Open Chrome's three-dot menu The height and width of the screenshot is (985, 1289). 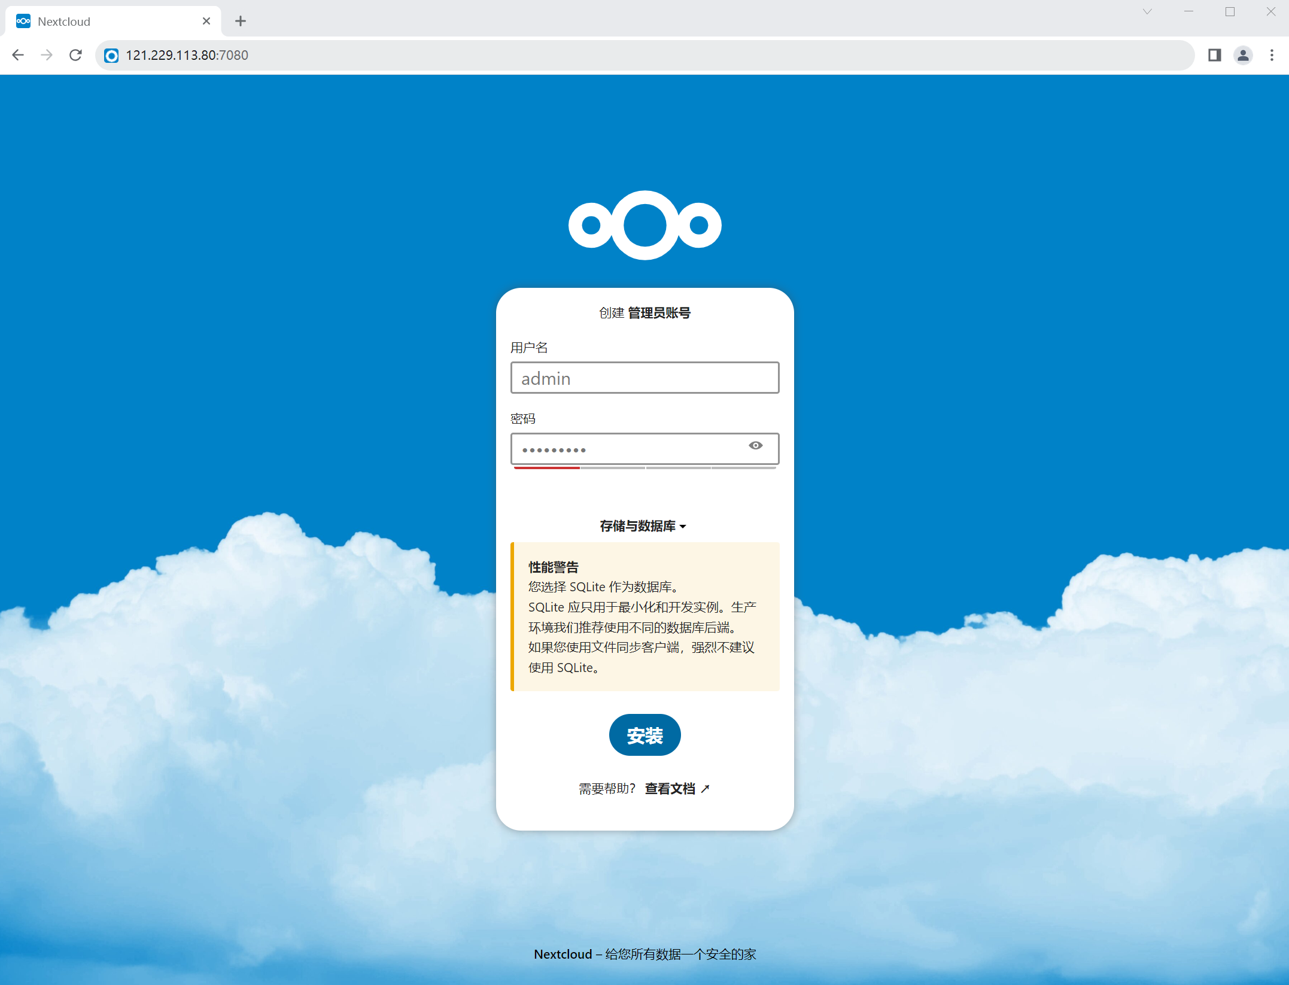point(1272,55)
